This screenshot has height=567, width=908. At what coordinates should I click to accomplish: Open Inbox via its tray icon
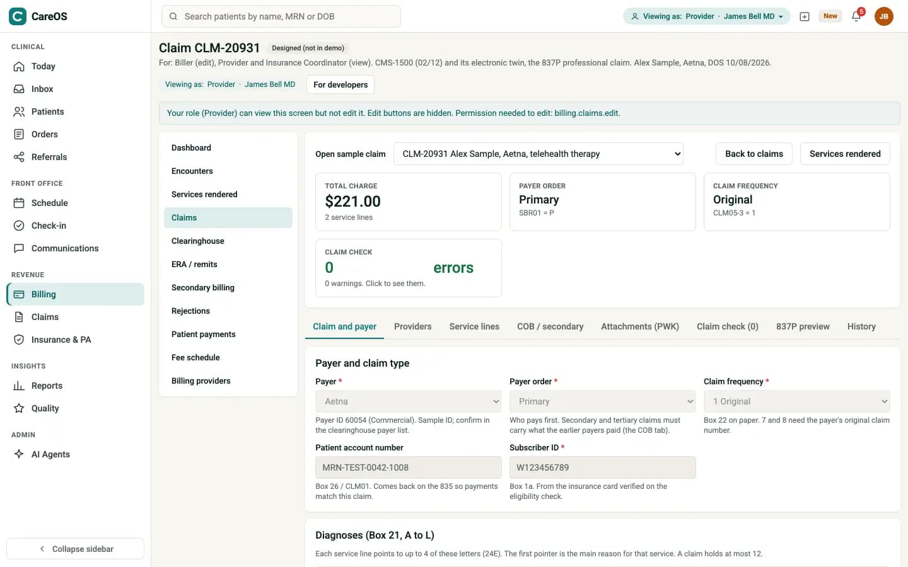pos(19,89)
